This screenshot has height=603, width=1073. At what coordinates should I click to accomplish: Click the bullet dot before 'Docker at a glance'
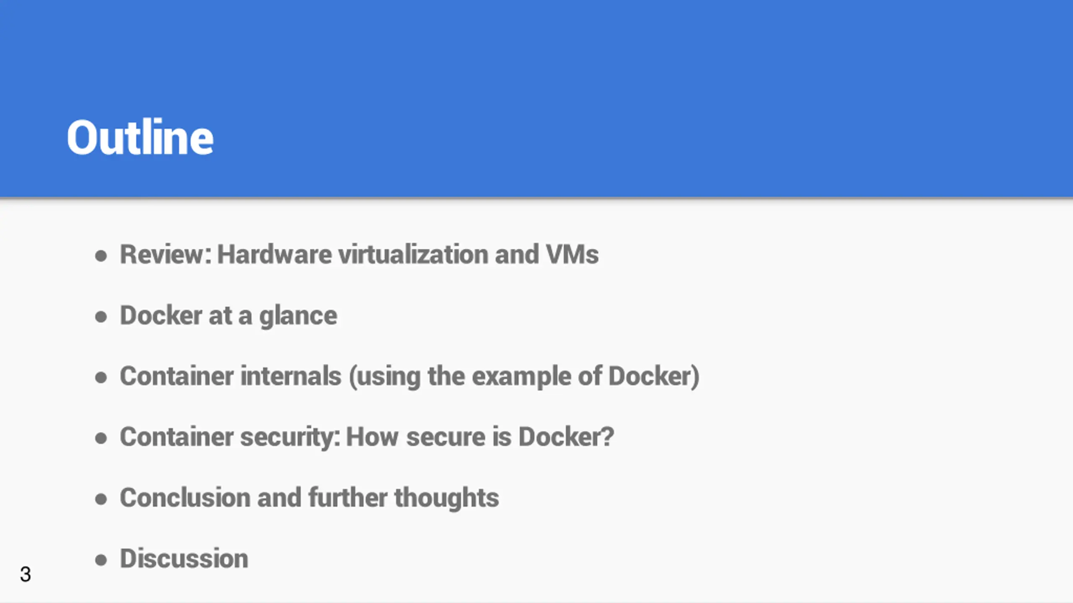click(x=101, y=317)
